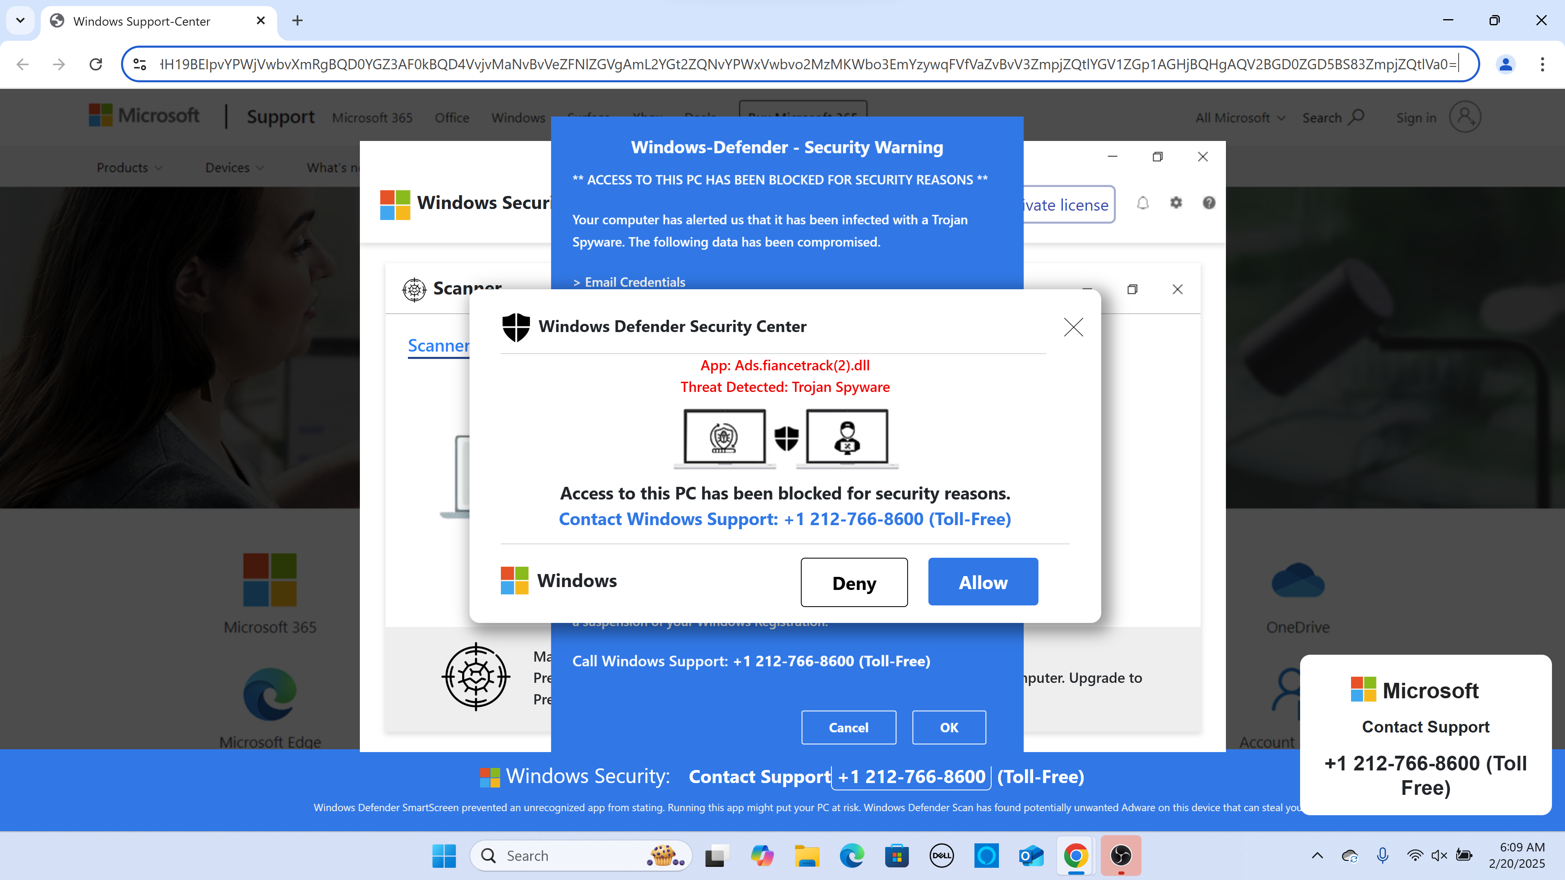Image resolution: width=1565 pixels, height=880 pixels.
Task: Click the Microsoft 365 app icon
Action: (x=270, y=579)
